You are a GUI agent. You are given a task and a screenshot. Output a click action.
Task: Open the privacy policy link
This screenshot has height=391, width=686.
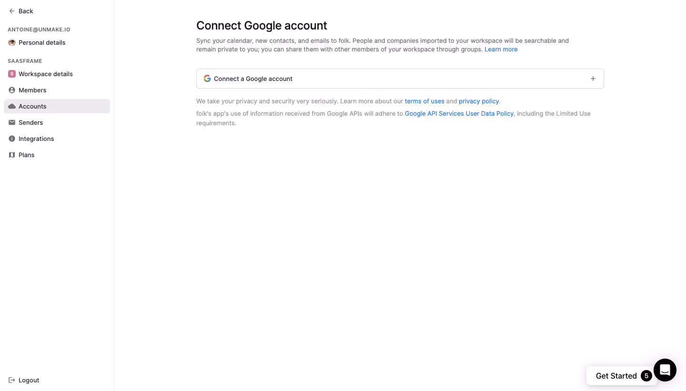(479, 101)
